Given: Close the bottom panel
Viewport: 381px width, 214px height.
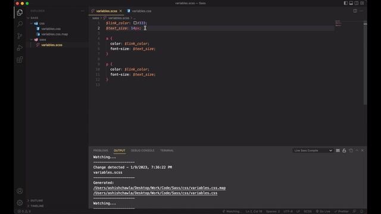Looking at the screenshot, I should [x=363, y=150].
